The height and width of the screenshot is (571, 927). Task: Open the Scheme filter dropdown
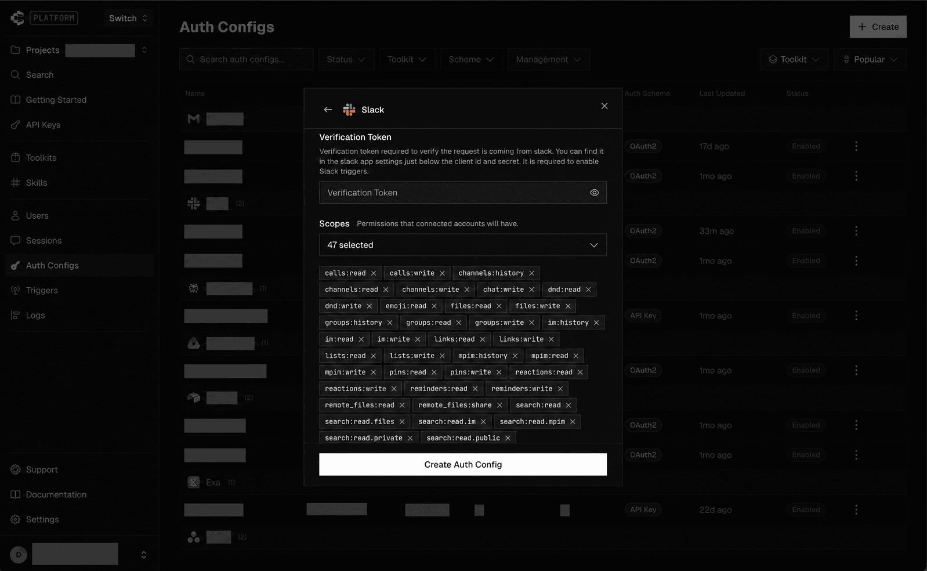[x=471, y=59]
